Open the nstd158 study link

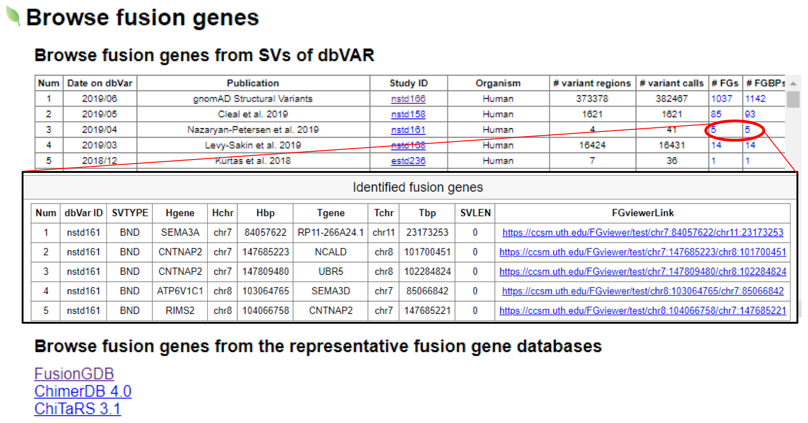click(x=408, y=114)
